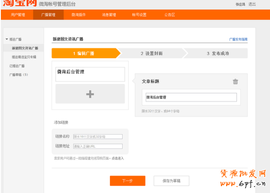The height and width of the screenshot is (193, 270).
Task: Select the 公告区 tab
Action: click(x=170, y=15)
